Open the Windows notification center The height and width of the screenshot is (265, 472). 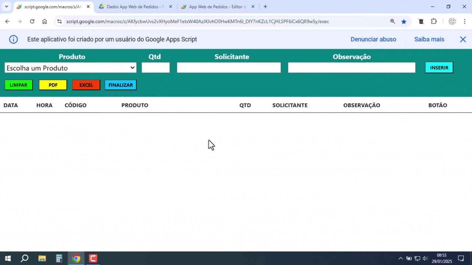coord(461,258)
